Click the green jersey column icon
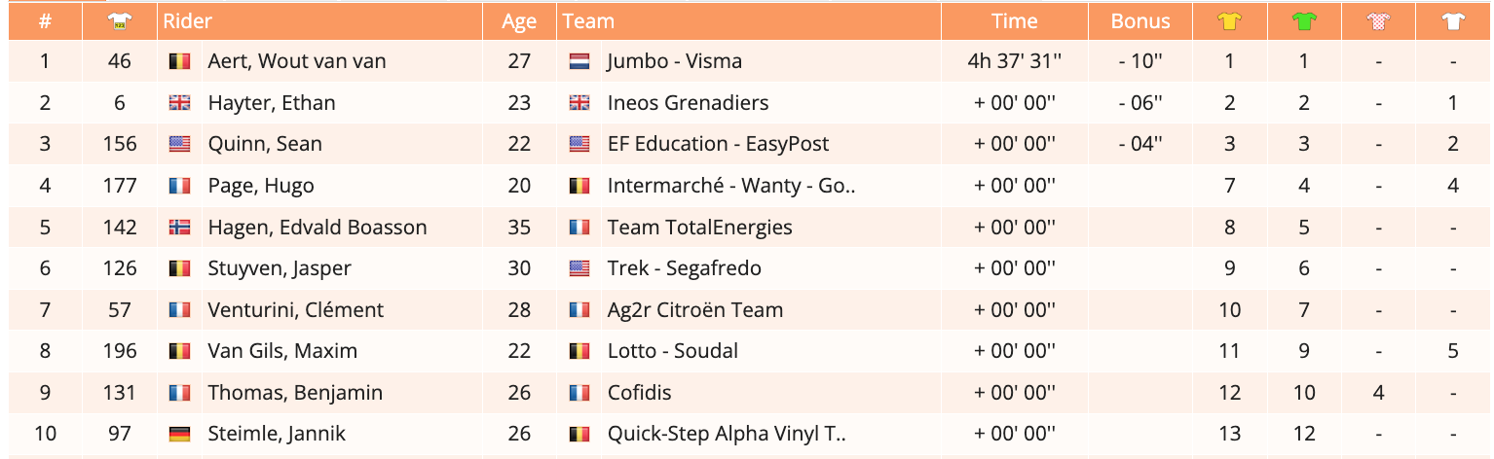This screenshot has height=459, width=1494. [x=1303, y=20]
